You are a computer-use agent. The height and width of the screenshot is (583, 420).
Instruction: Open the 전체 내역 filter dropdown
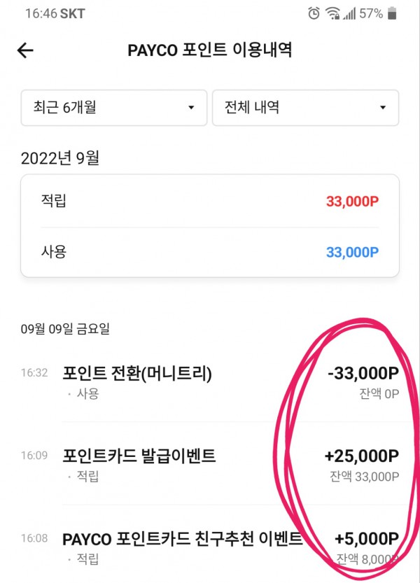(305, 108)
